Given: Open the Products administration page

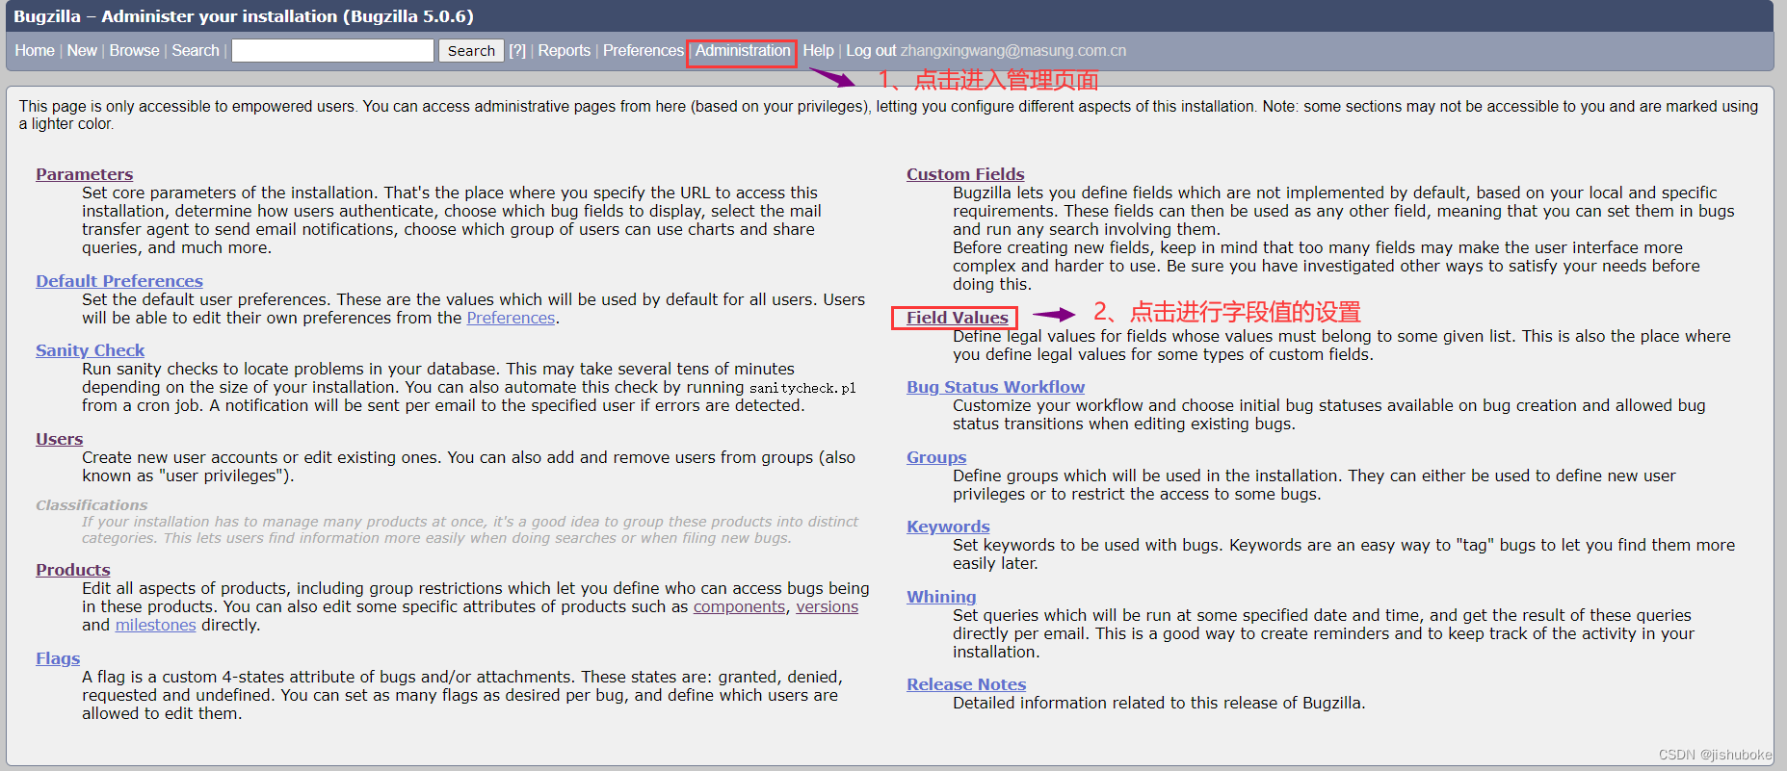Looking at the screenshot, I should pyautogui.click(x=73, y=570).
